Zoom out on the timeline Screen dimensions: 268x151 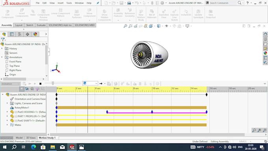[265, 130]
